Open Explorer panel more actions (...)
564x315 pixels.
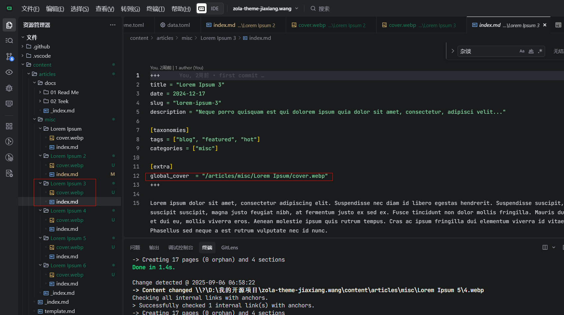pyautogui.click(x=113, y=25)
